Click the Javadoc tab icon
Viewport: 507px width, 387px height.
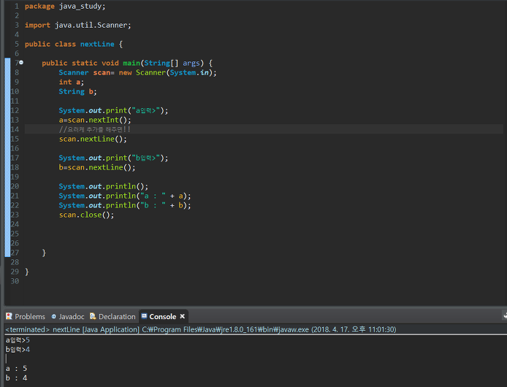coord(53,316)
